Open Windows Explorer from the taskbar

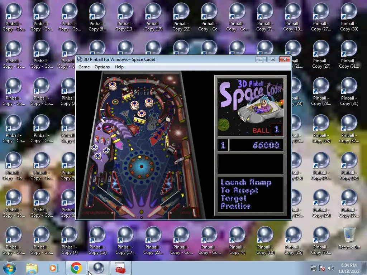[32, 268]
